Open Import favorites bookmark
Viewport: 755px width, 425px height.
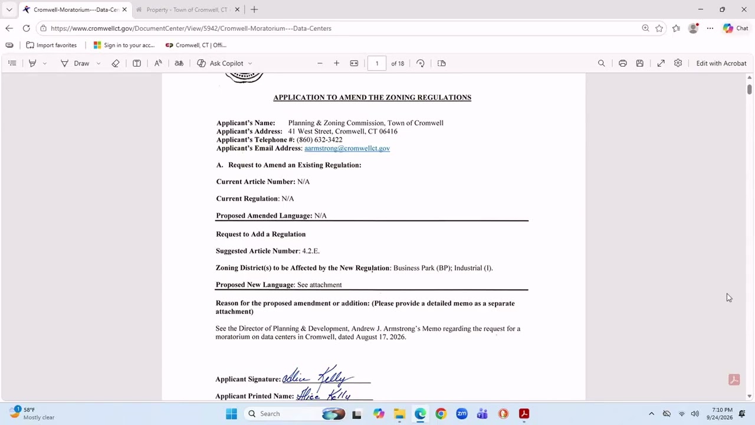pos(51,45)
